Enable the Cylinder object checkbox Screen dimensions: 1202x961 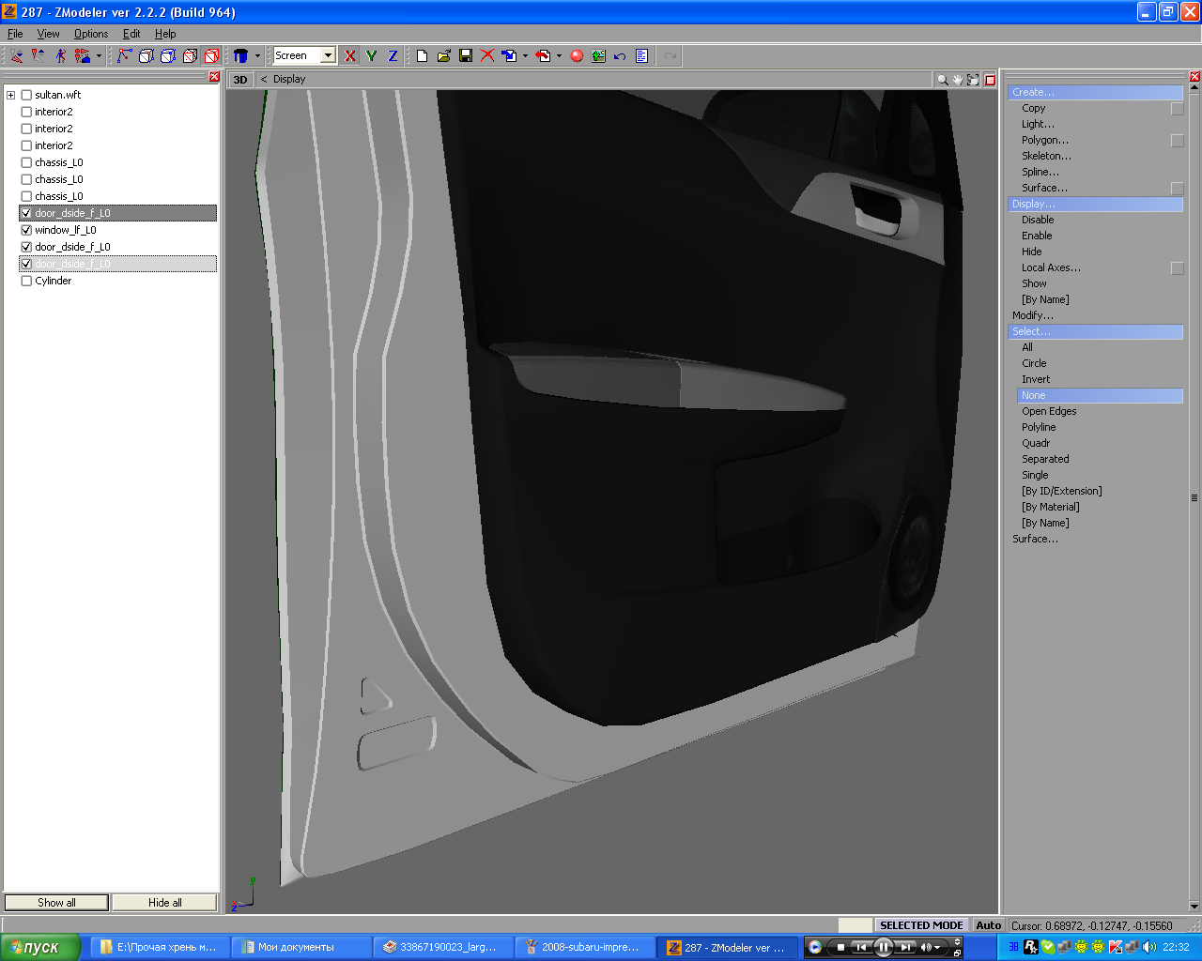point(26,281)
